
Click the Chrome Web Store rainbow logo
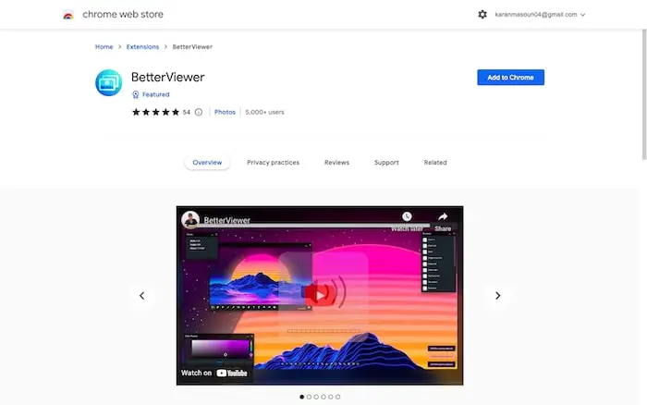point(68,15)
